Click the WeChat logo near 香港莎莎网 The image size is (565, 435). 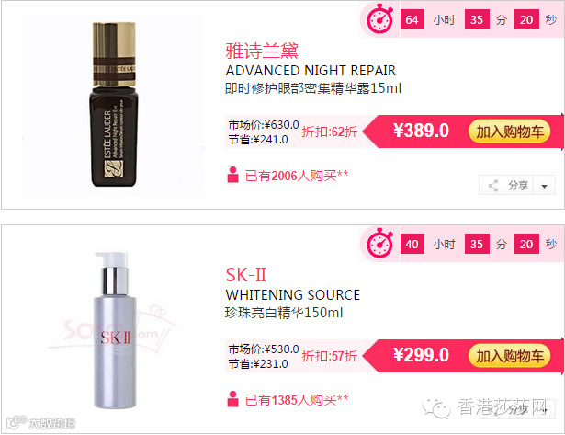(x=436, y=408)
